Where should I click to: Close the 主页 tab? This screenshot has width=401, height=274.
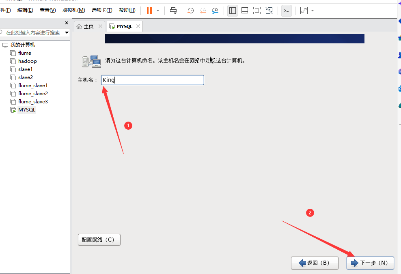point(101,26)
